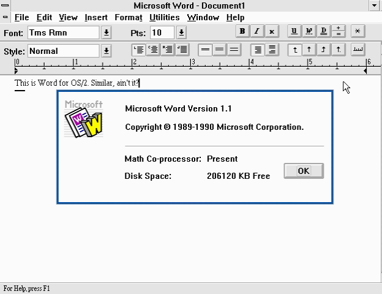Open the Insert menu
Screen dimensions: 382x294
(96, 18)
